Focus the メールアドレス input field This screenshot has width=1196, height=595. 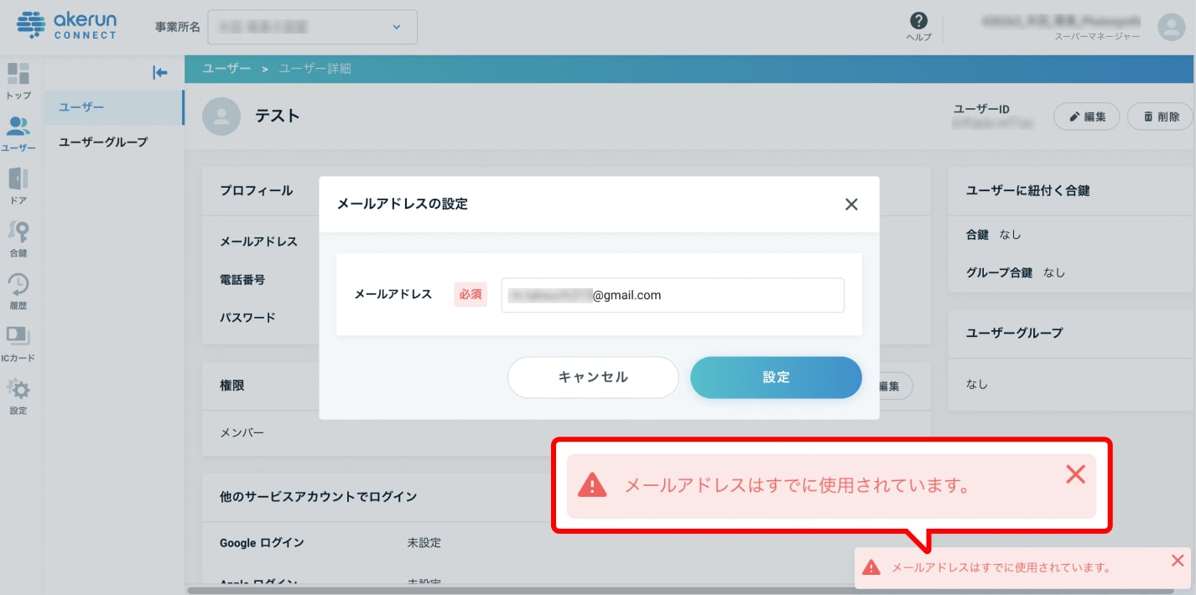coord(673,295)
